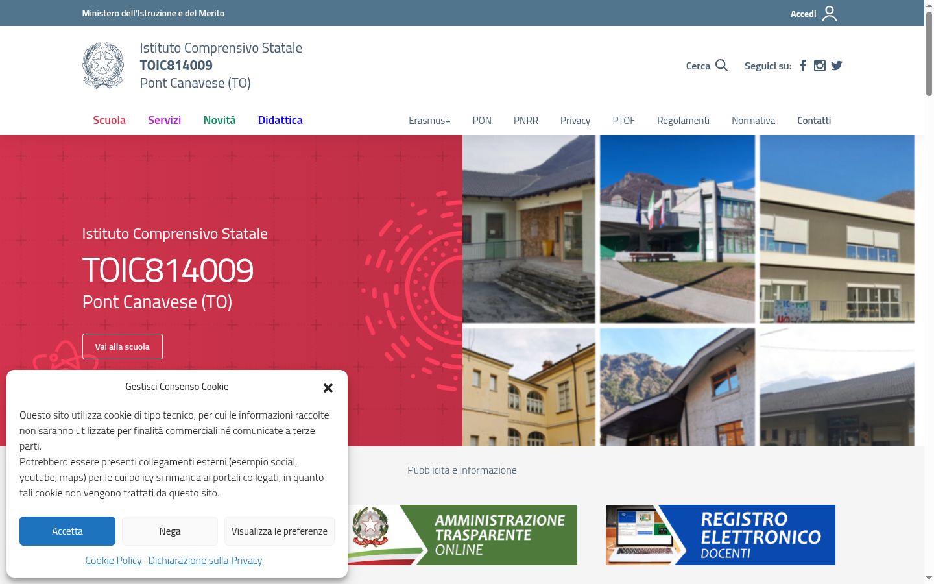Open the Cookie Policy link
The image size is (934, 584).
click(x=114, y=560)
